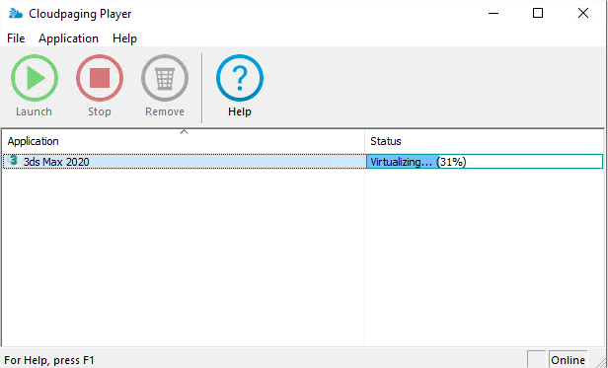Open the Application menu
The image size is (608, 368).
pyautogui.click(x=69, y=38)
